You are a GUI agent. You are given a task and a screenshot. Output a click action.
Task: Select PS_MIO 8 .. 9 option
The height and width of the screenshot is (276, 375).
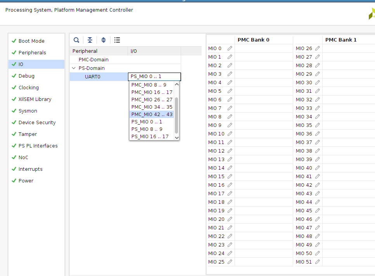(147, 129)
